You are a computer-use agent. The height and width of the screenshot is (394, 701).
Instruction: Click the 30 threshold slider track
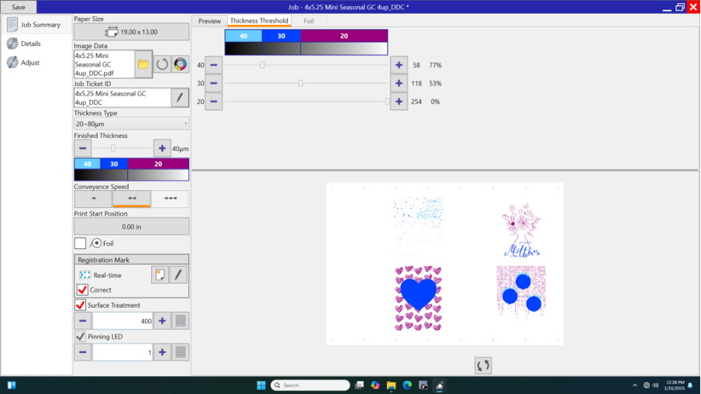[x=341, y=84]
